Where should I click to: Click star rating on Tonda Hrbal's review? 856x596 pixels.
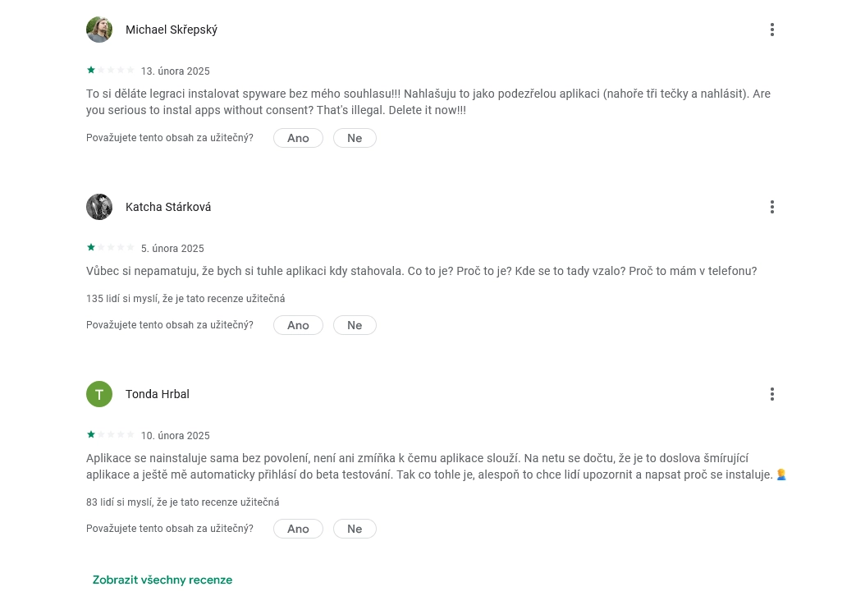click(x=110, y=435)
